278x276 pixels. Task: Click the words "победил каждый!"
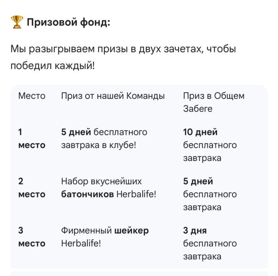[x=52, y=66]
